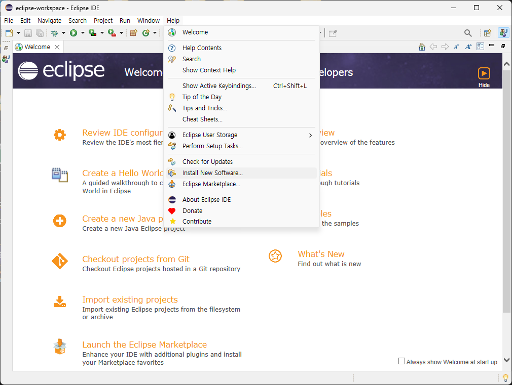
Task: Expand the Eclipse User Storage submenu
Action: (242, 135)
